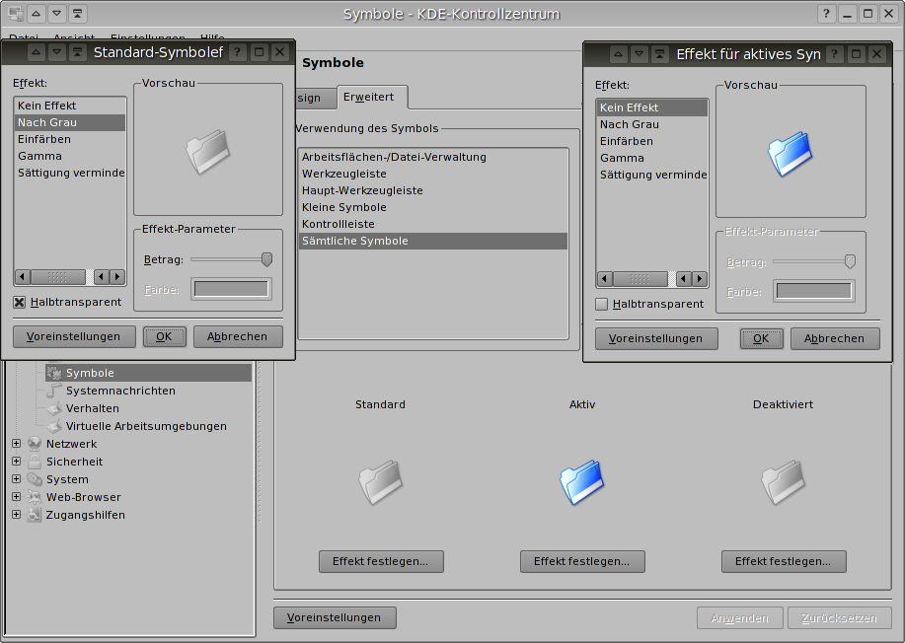Click horizontal scrollbar thumb of Standard-Symboleffekt effect list
The image size is (905, 643).
tap(57, 277)
